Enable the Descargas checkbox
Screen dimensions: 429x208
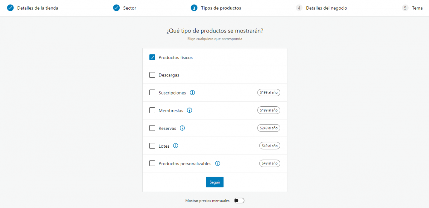(152, 75)
